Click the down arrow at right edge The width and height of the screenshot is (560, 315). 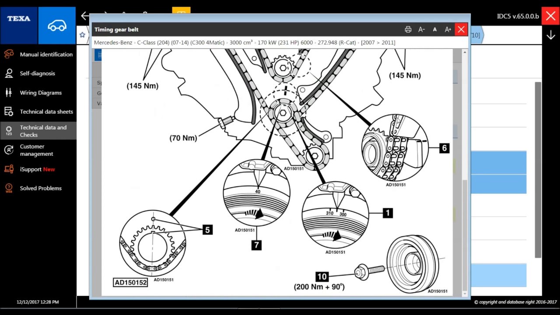point(551,35)
